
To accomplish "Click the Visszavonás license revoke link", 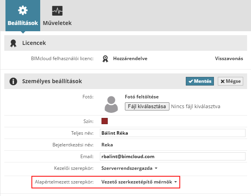I will (x=229, y=59).
